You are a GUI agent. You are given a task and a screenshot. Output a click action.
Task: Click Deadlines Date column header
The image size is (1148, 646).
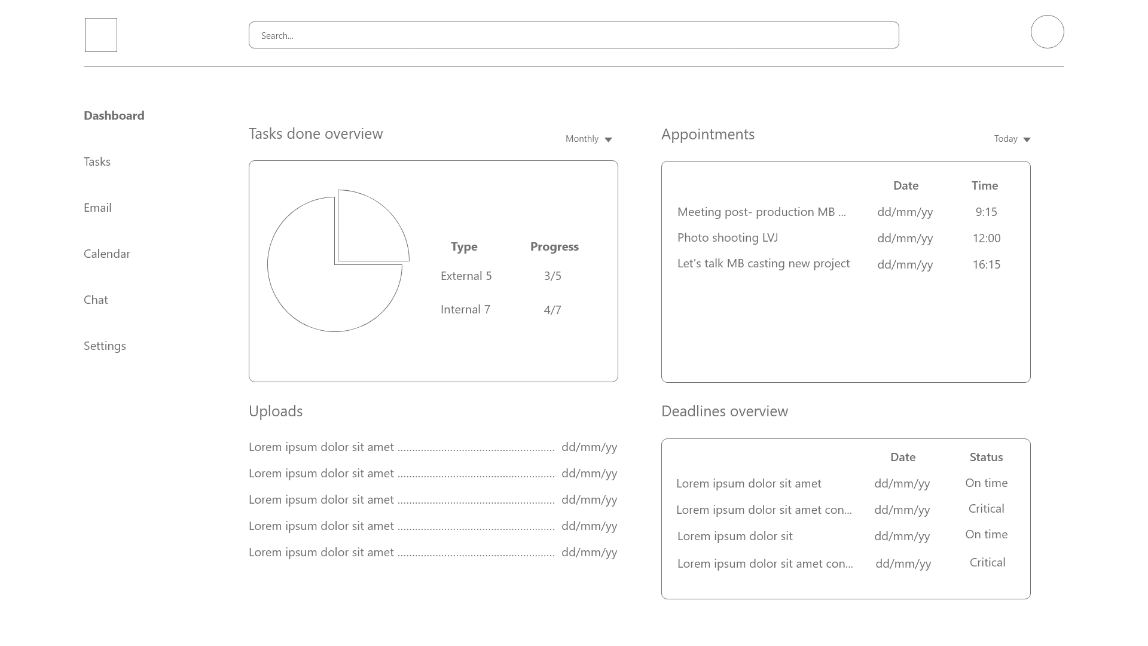pos(903,457)
